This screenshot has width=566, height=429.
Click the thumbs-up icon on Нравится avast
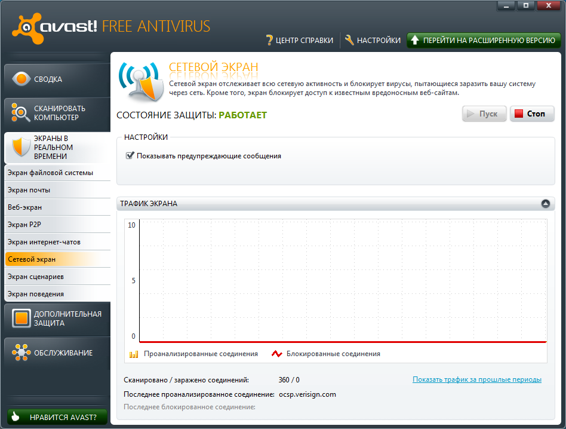[x=15, y=416]
